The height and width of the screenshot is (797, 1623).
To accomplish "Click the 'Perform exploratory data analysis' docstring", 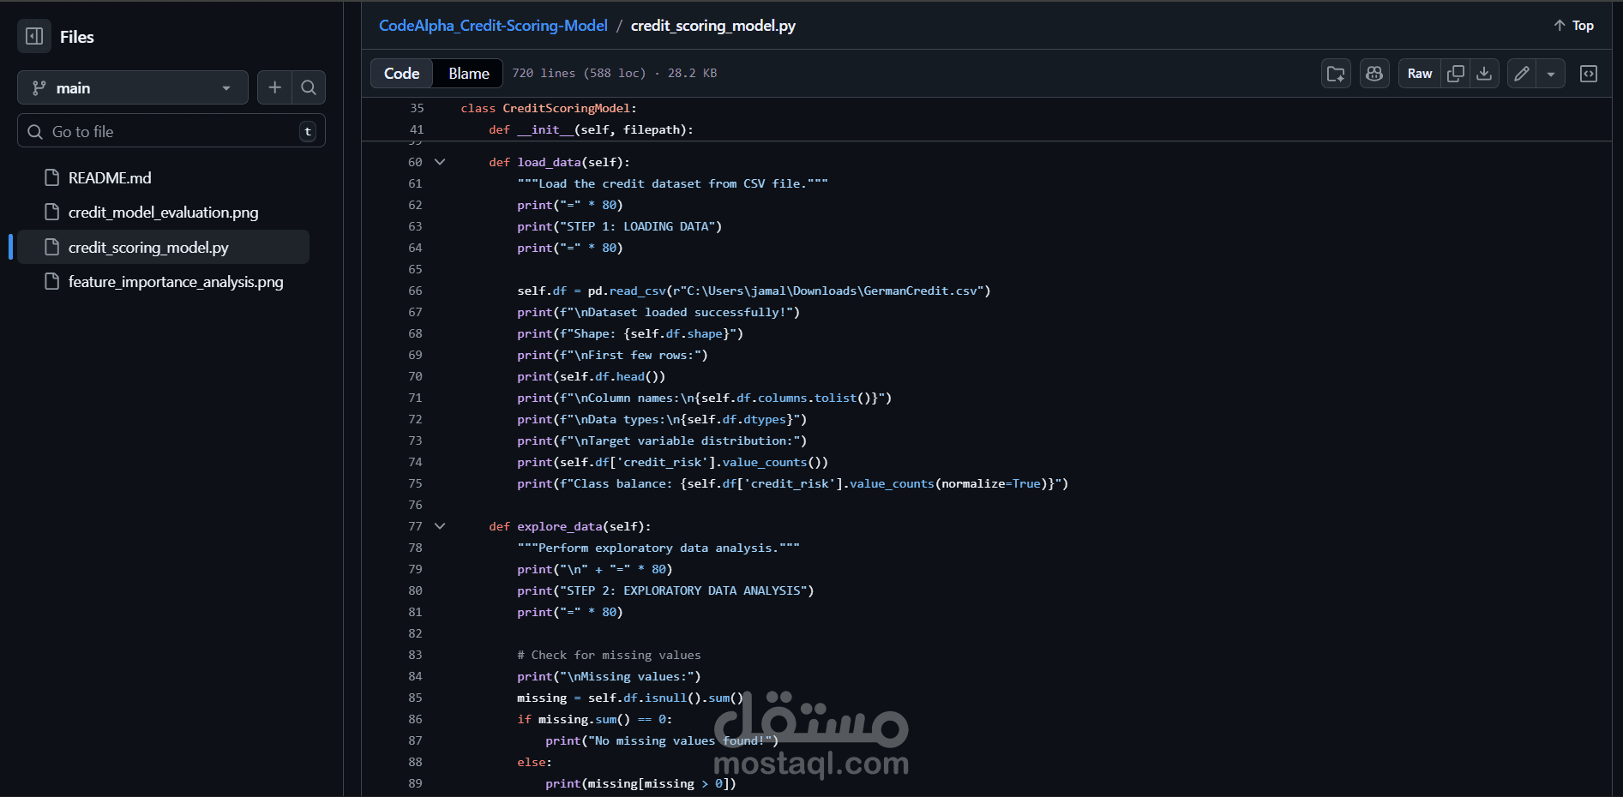I will (x=658, y=548).
